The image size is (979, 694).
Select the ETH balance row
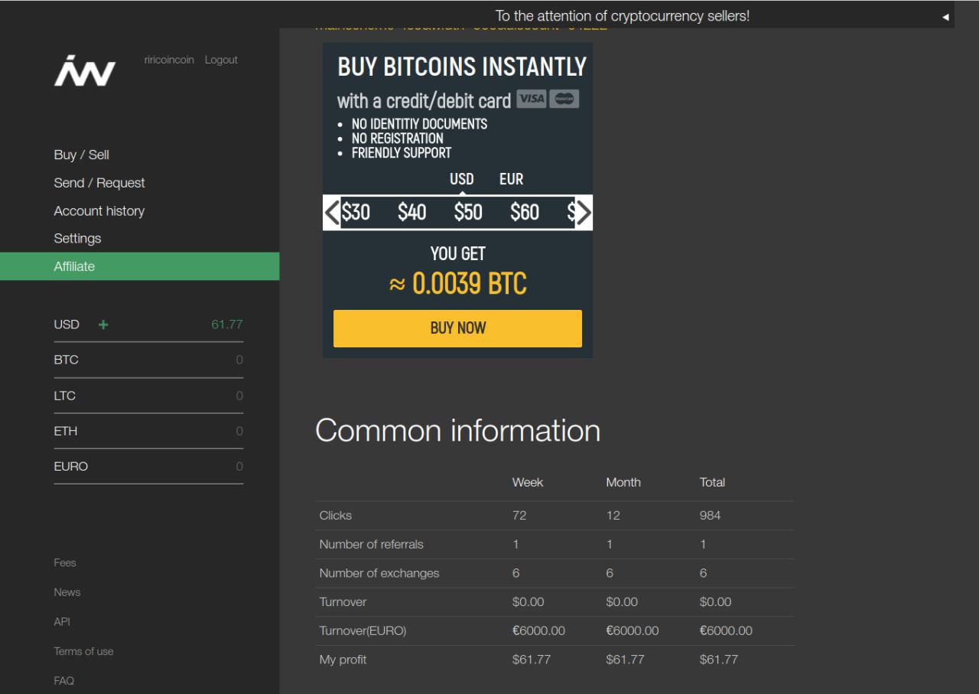[148, 431]
